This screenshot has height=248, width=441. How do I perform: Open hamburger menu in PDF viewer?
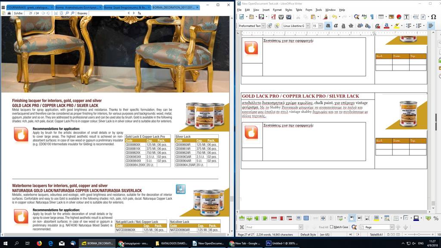[x=3, y=7]
